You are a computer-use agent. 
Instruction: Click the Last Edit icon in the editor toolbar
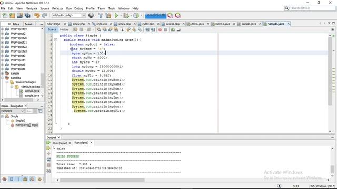[75, 30]
